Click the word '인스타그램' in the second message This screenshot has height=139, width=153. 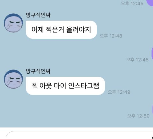[84, 86]
